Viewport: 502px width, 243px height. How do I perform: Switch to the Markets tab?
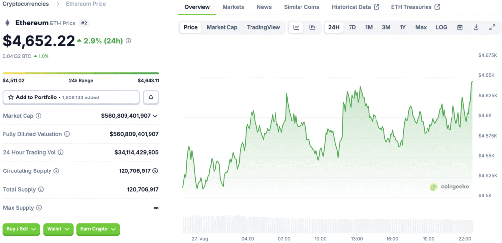pyautogui.click(x=233, y=7)
